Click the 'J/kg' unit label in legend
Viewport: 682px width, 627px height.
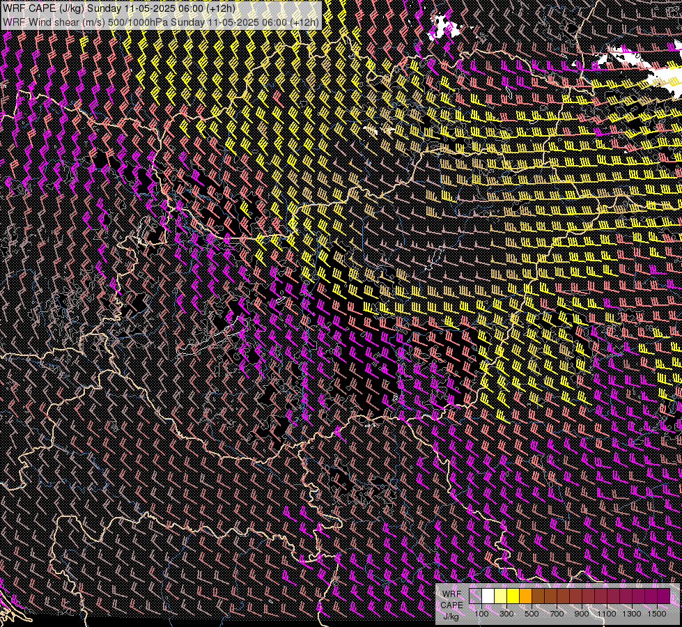coord(451,617)
